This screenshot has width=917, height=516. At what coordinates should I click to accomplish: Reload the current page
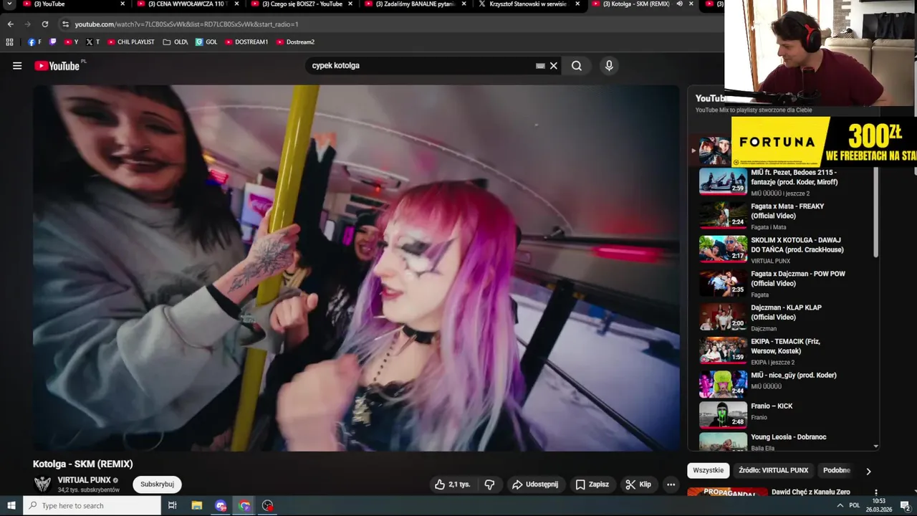44,24
